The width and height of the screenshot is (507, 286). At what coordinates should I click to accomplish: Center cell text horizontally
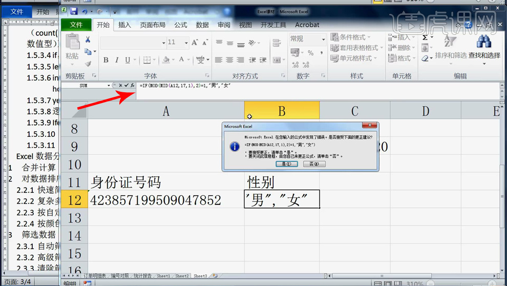pyautogui.click(x=229, y=60)
